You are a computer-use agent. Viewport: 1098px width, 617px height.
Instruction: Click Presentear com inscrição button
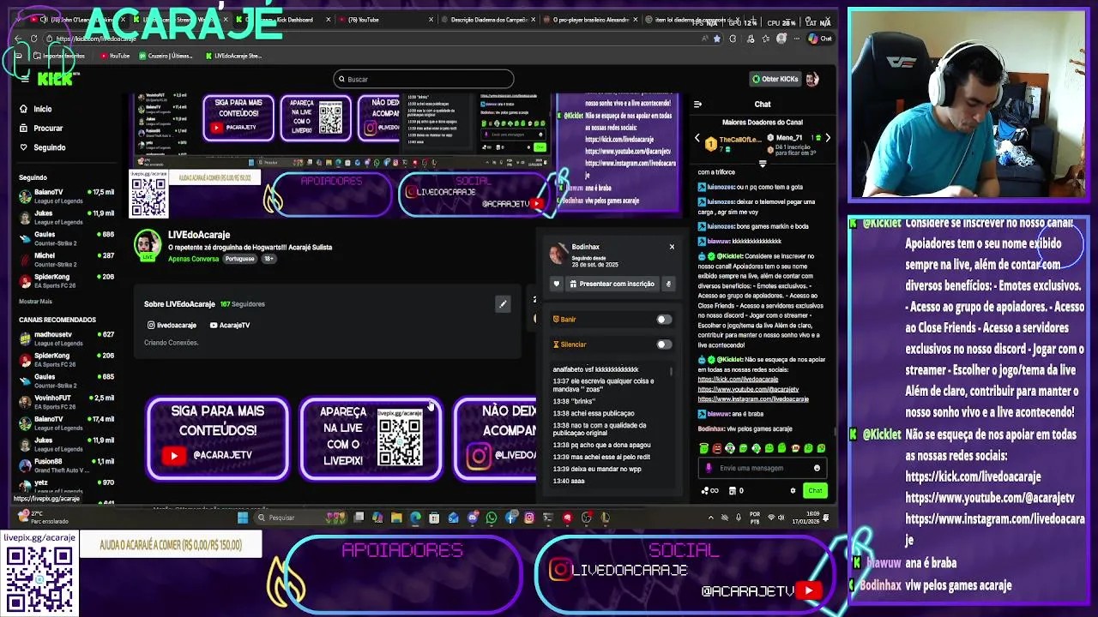point(612,284)
